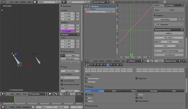Click the Blender logo icon in info bar
Viewport: 188px width, 109px height.
tap(113, 2)
